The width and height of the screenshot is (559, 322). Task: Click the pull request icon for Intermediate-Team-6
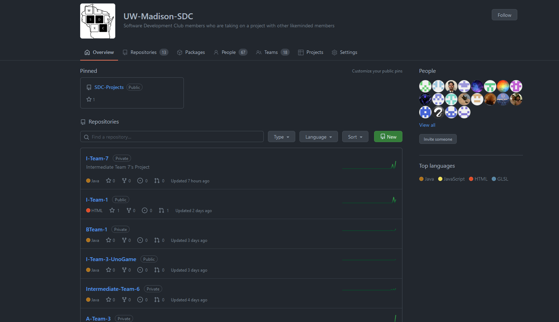[x=157, y=300]
